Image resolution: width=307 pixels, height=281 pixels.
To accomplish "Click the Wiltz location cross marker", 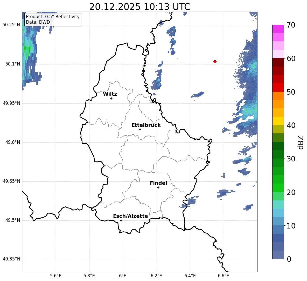I will click(x=111, y=98).
